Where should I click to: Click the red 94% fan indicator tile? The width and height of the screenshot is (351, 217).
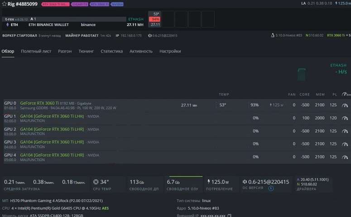tap(154, 19)
